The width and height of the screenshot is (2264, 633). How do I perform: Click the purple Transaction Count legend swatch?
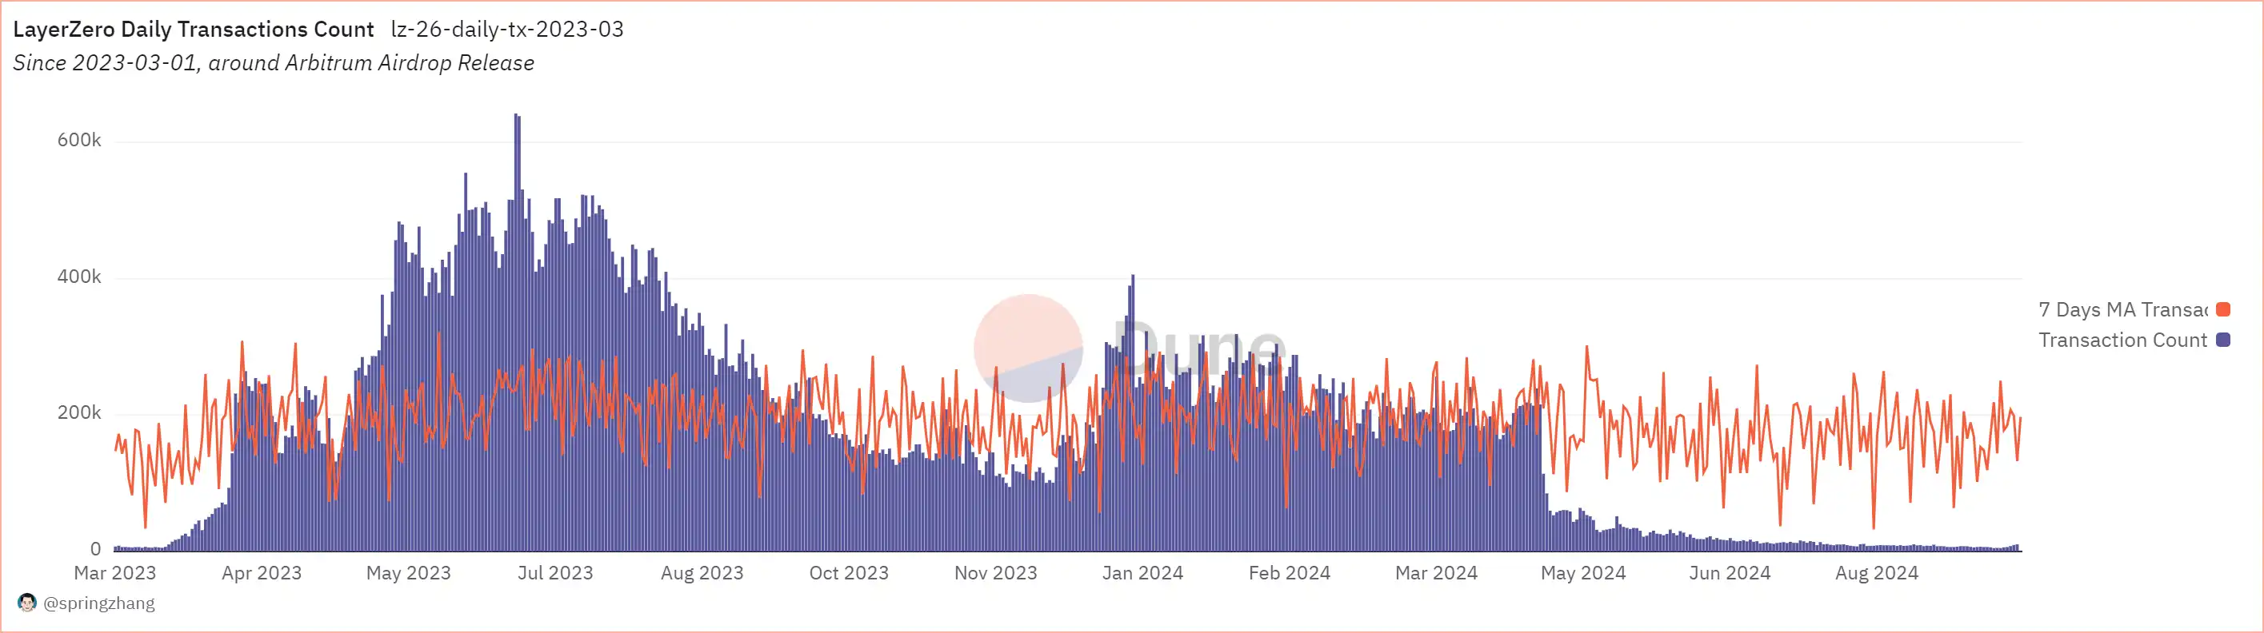point(2222,340)
